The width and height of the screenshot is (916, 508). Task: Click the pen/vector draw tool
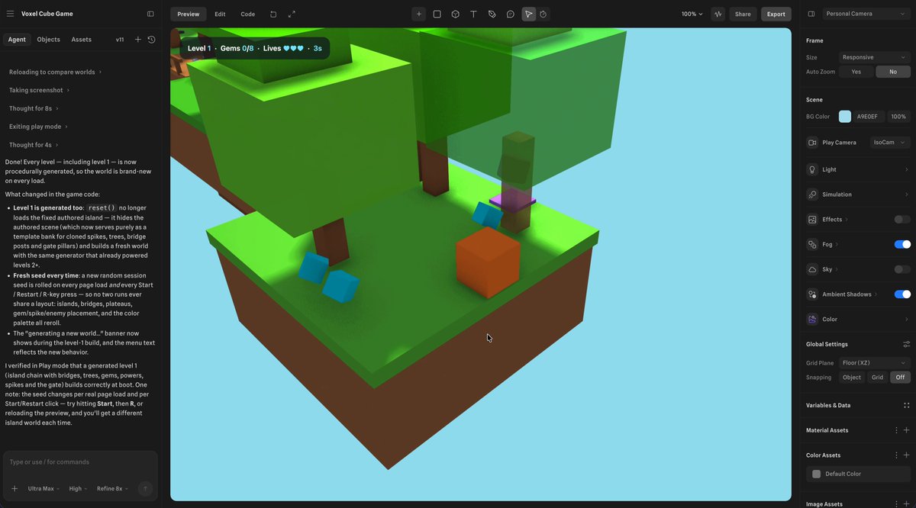coord(492,14)
